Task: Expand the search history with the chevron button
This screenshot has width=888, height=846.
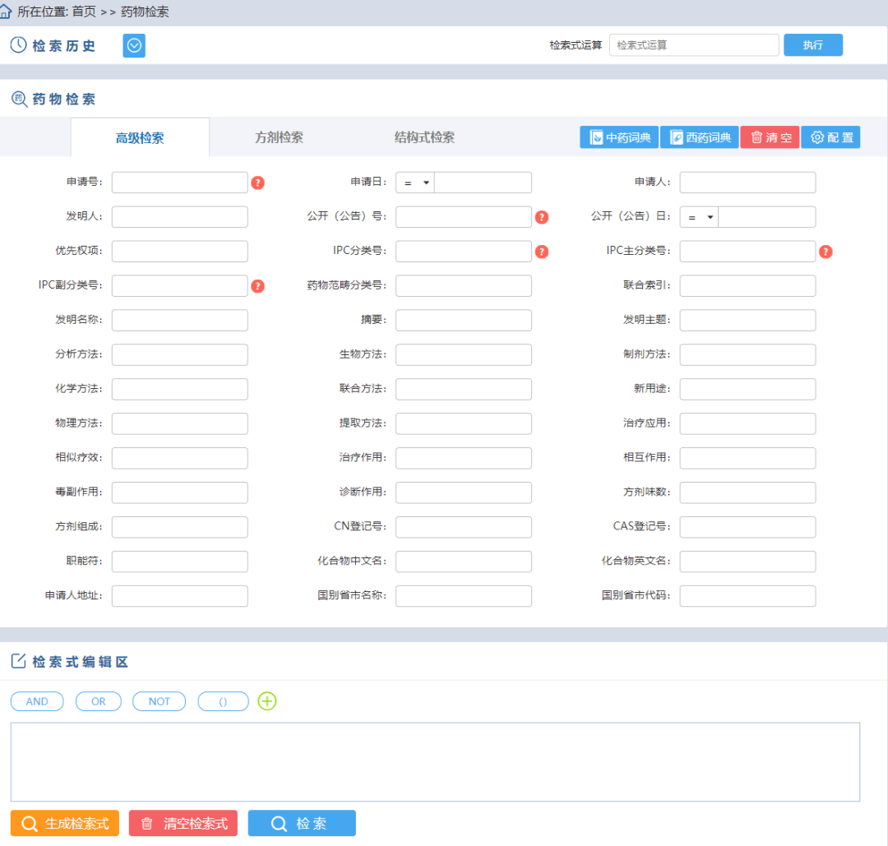Action: pos(133,45)
